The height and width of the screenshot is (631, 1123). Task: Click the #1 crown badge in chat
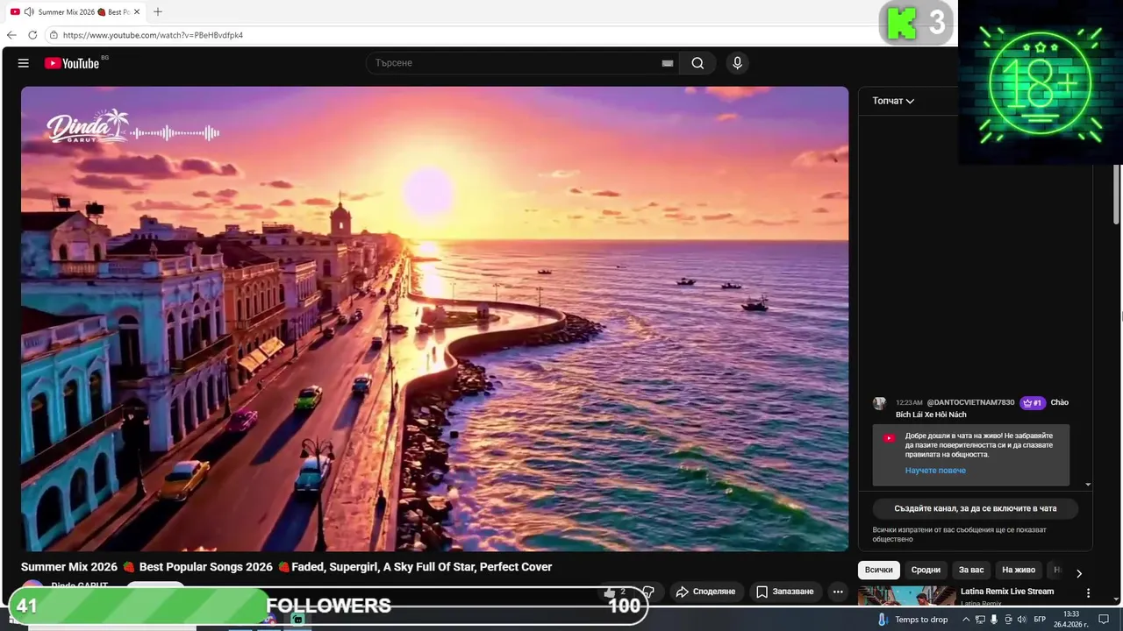tap(1033, 403)
